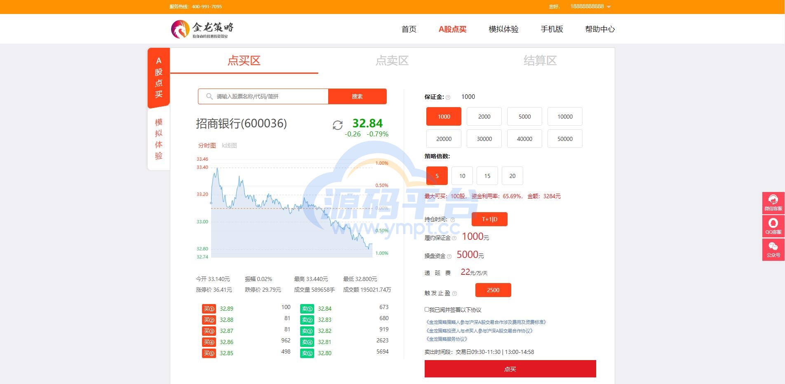Click the account number 18888888888
The height and width of the screenshot is (384, 785).
coord(587,7)
